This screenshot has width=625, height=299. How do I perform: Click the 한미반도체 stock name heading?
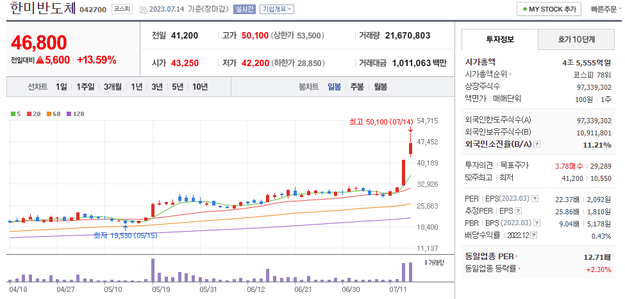click(42, 8)
